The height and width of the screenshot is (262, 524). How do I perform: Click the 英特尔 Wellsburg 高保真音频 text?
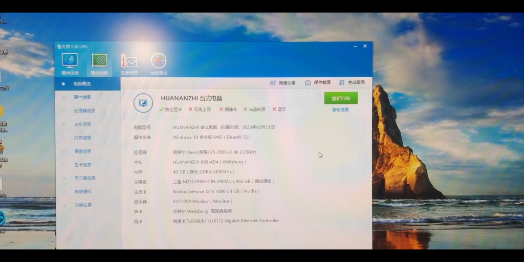[202, 211]
